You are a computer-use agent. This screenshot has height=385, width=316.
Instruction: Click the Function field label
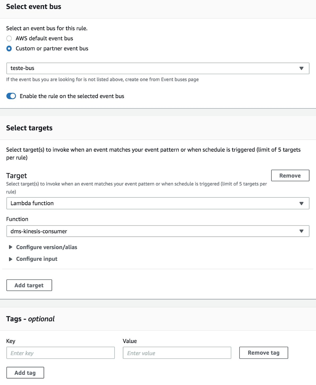click(x=17, y=219)
